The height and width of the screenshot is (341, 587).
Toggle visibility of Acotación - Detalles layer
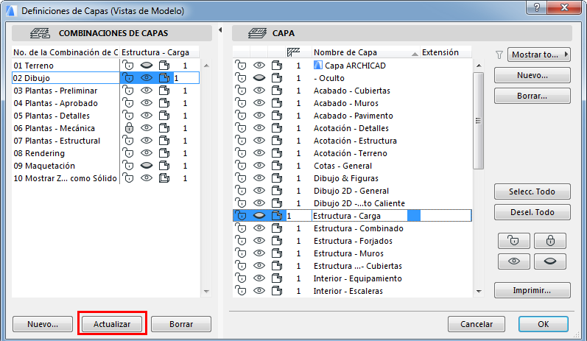click(259, 128)
